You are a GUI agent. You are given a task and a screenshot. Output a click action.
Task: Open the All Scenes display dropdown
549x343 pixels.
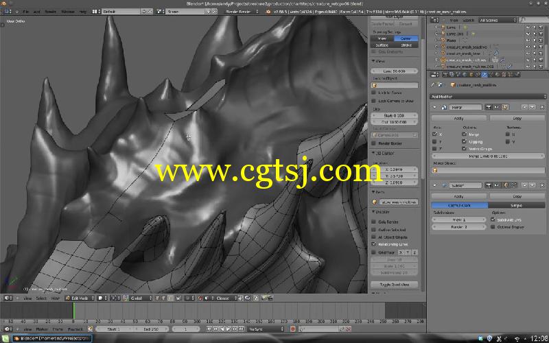tap(498, 21)
